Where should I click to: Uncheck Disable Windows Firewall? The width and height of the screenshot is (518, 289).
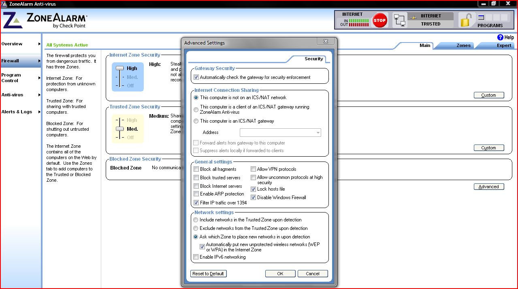[x=254, y=198]
